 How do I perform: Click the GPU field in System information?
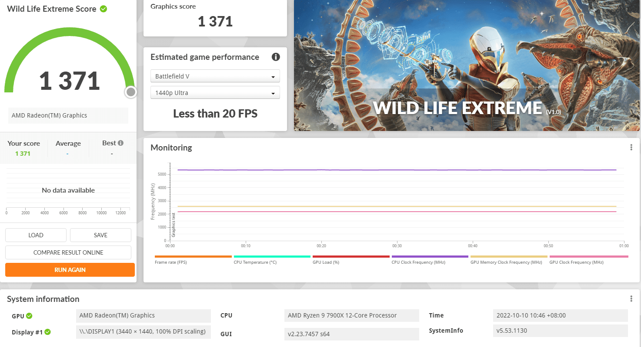144,315
